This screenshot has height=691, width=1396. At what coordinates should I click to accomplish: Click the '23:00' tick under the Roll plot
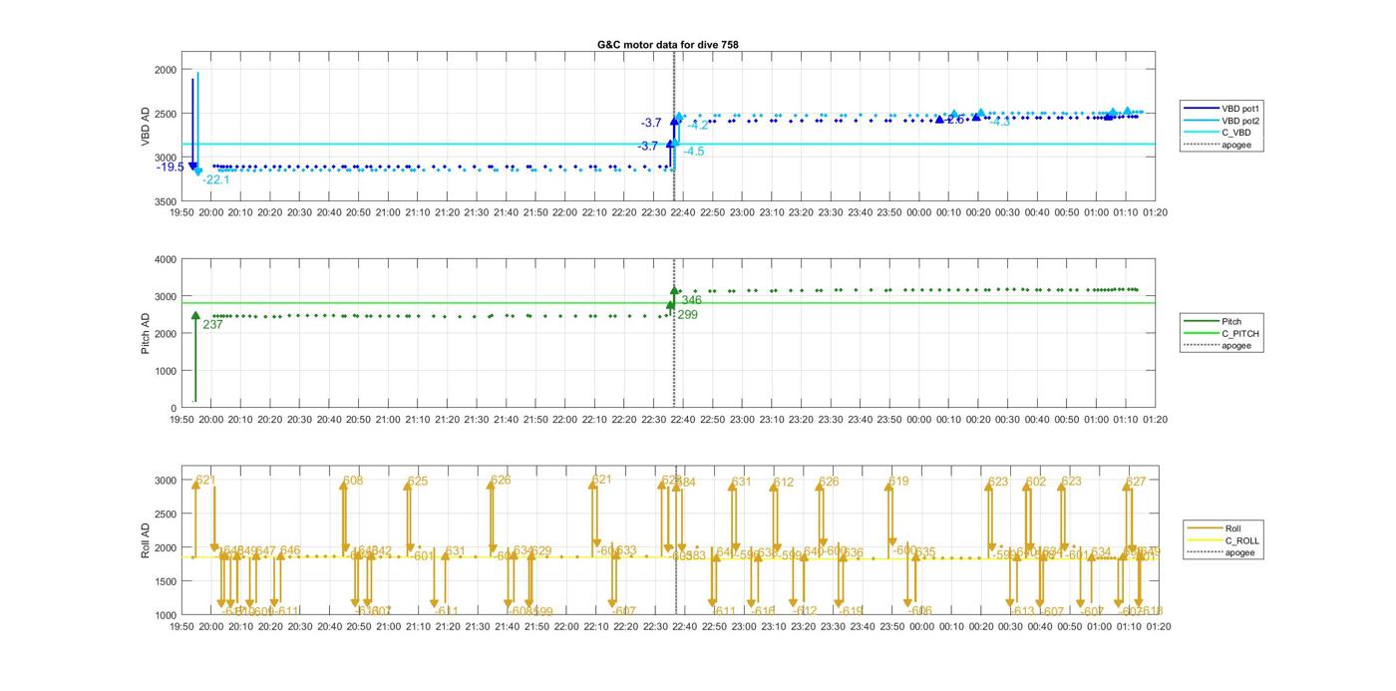click(743, 626)
